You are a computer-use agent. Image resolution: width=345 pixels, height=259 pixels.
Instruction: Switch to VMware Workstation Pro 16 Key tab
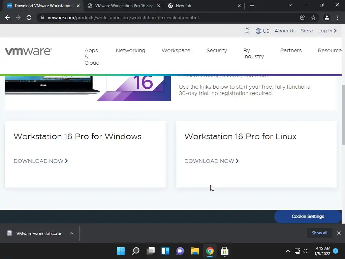[x=124, y=6]
